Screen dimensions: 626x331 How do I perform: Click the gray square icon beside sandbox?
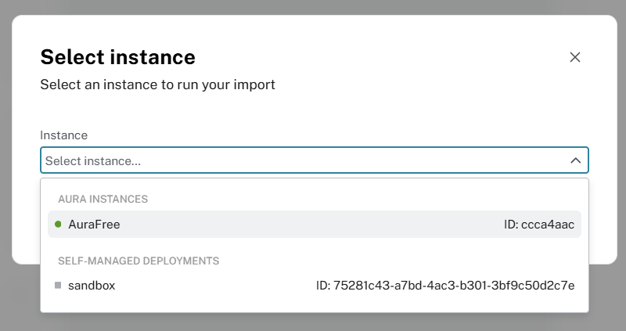click(x=58, y=286)
